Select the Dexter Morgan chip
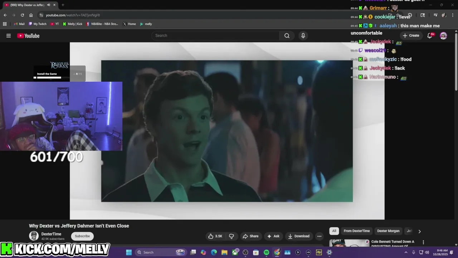Image resolution: width=458 pixels, height=258 pixels. click(388, 231)
